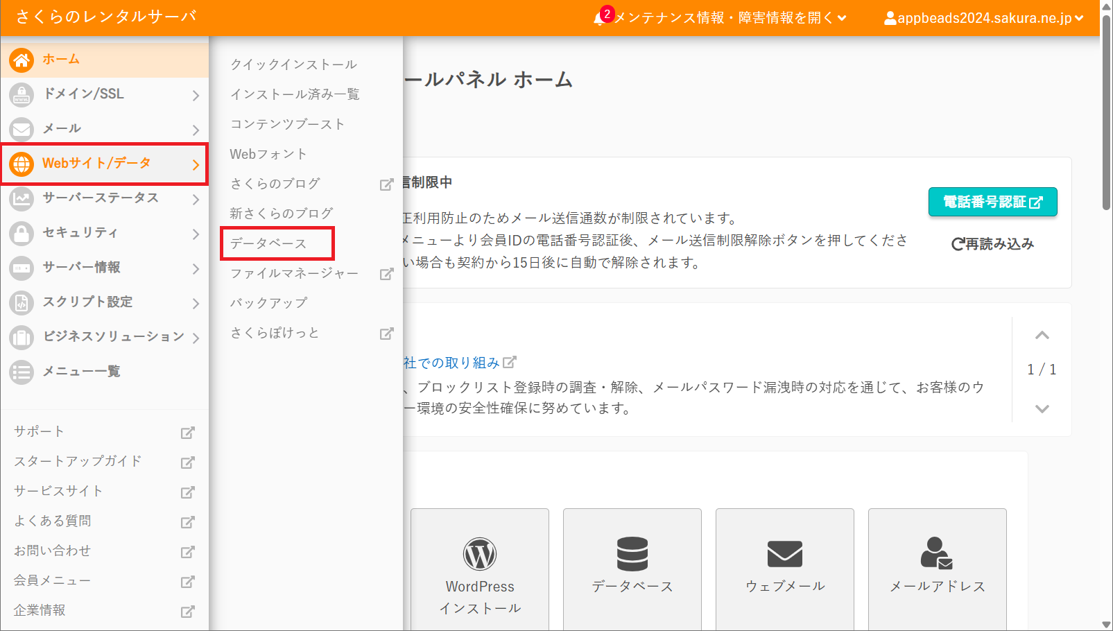The width and height of the screenshot is (1113, 631).
Task: Open the スタートアップガイド link
Action: [78, 461]
